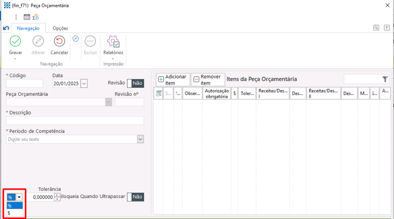Click the filter funnel icon above grid
The height and width of the screenshot is (219, 394).
coord(385,79)
